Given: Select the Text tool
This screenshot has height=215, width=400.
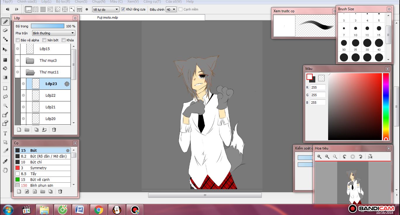Looking at the screenshot, I should coord(5,133).
